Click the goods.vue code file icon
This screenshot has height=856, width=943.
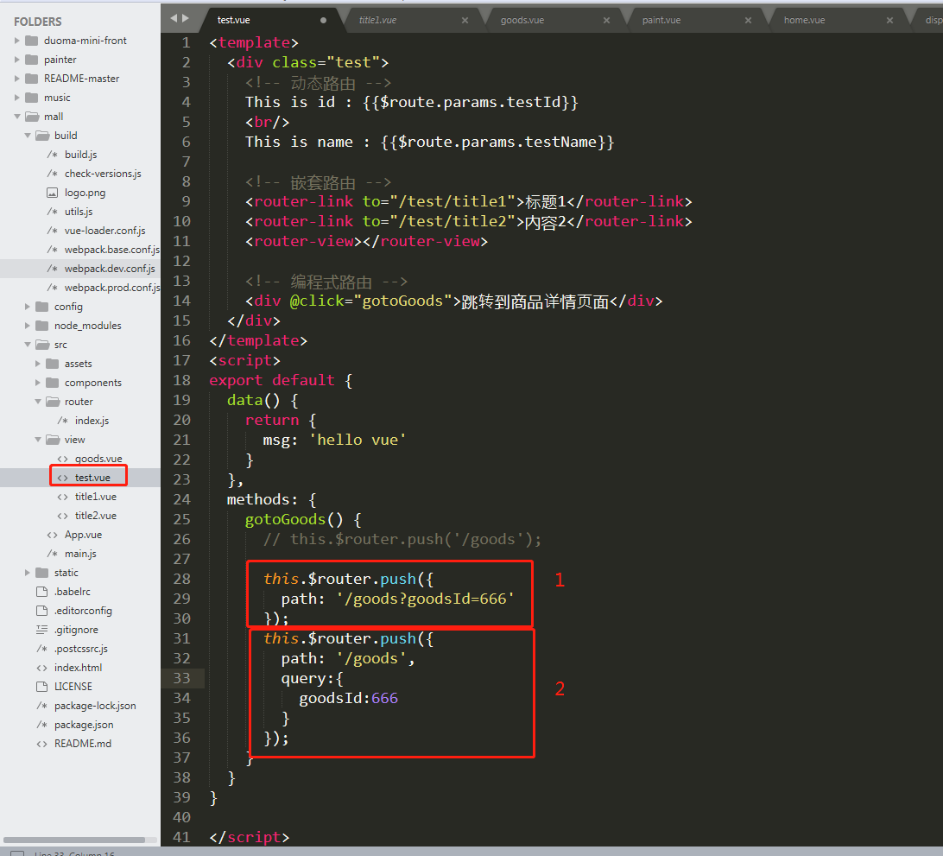[x=62, y=459]
